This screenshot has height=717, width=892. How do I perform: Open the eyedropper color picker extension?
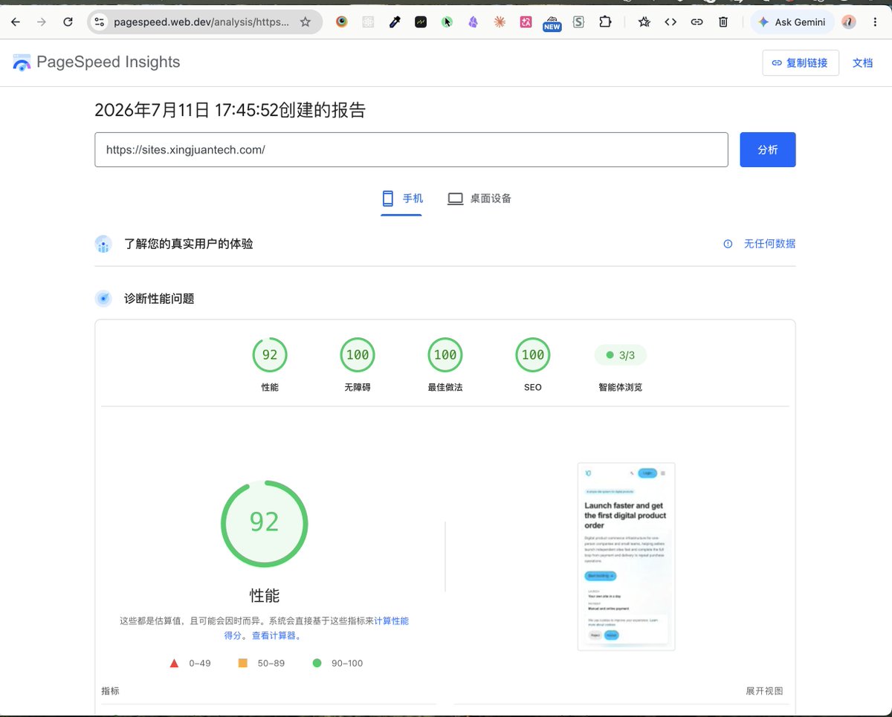click(x=395, y=22)
